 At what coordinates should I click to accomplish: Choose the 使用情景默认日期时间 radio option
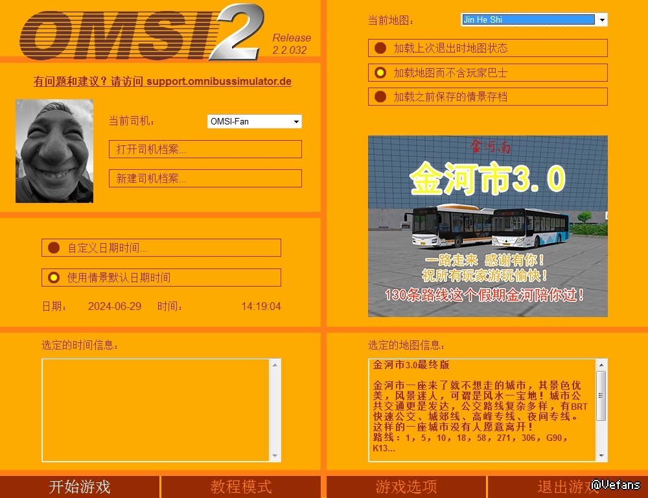pos(161,278)
